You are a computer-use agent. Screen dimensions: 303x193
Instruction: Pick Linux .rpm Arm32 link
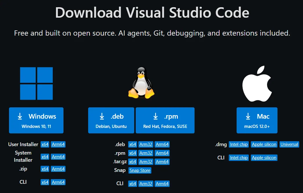click(x=146, y=153)
